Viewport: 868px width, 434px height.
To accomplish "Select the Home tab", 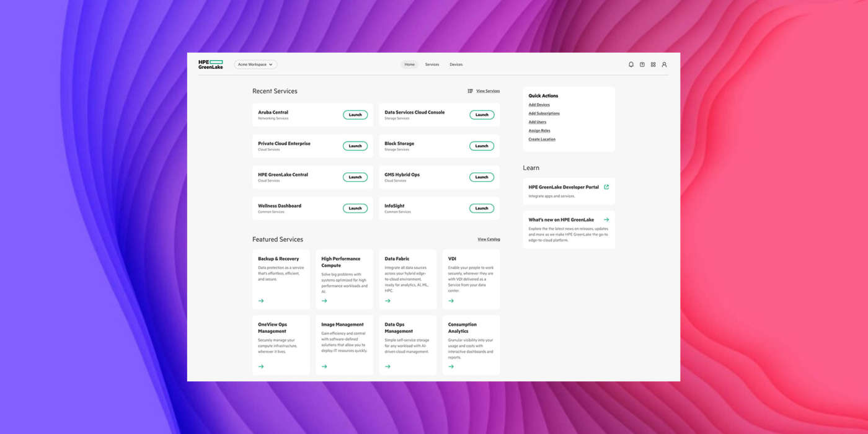I will (409, 64).
